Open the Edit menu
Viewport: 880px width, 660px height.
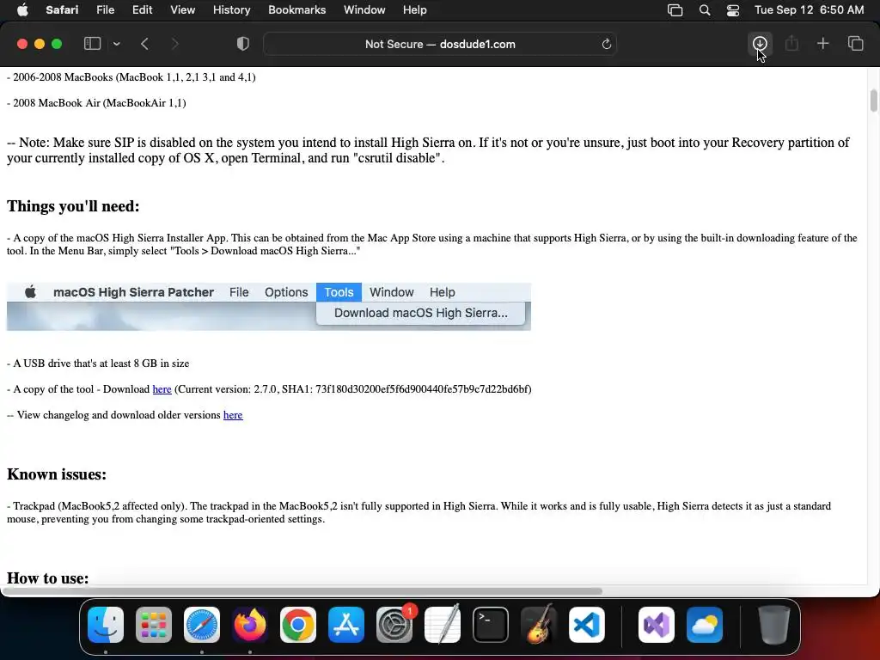[x=142, y=10]
